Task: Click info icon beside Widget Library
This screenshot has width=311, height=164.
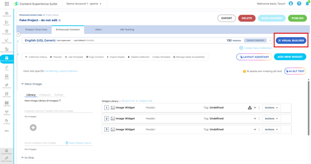Action: pos(120,101)
